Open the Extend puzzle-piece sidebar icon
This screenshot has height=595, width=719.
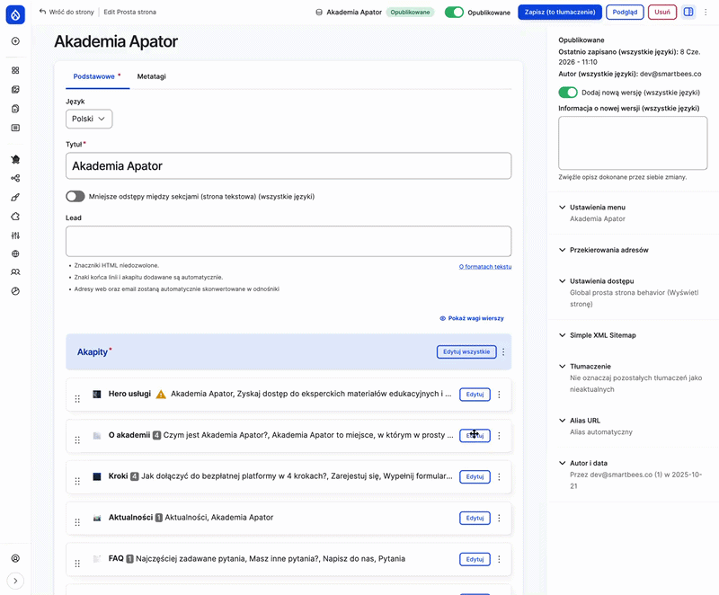click(x=15, y=217)
